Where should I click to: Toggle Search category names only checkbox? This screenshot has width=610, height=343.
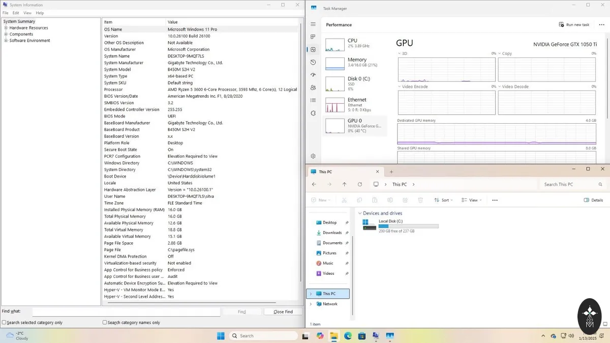coord(105,323)
